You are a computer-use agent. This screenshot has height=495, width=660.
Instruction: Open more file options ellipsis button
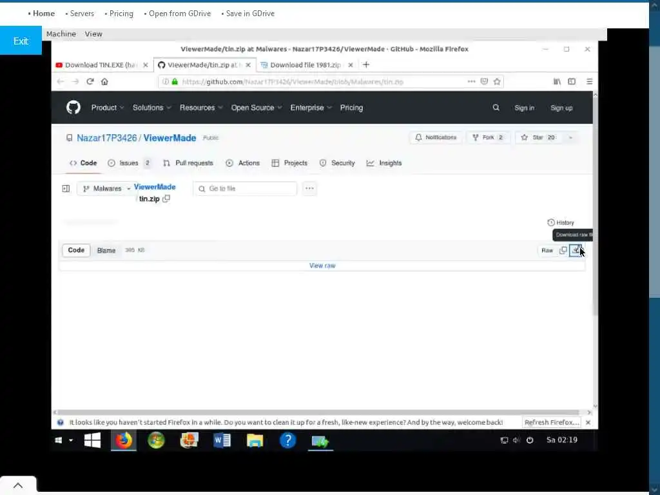pyautogui.click(x=309, y=189)
